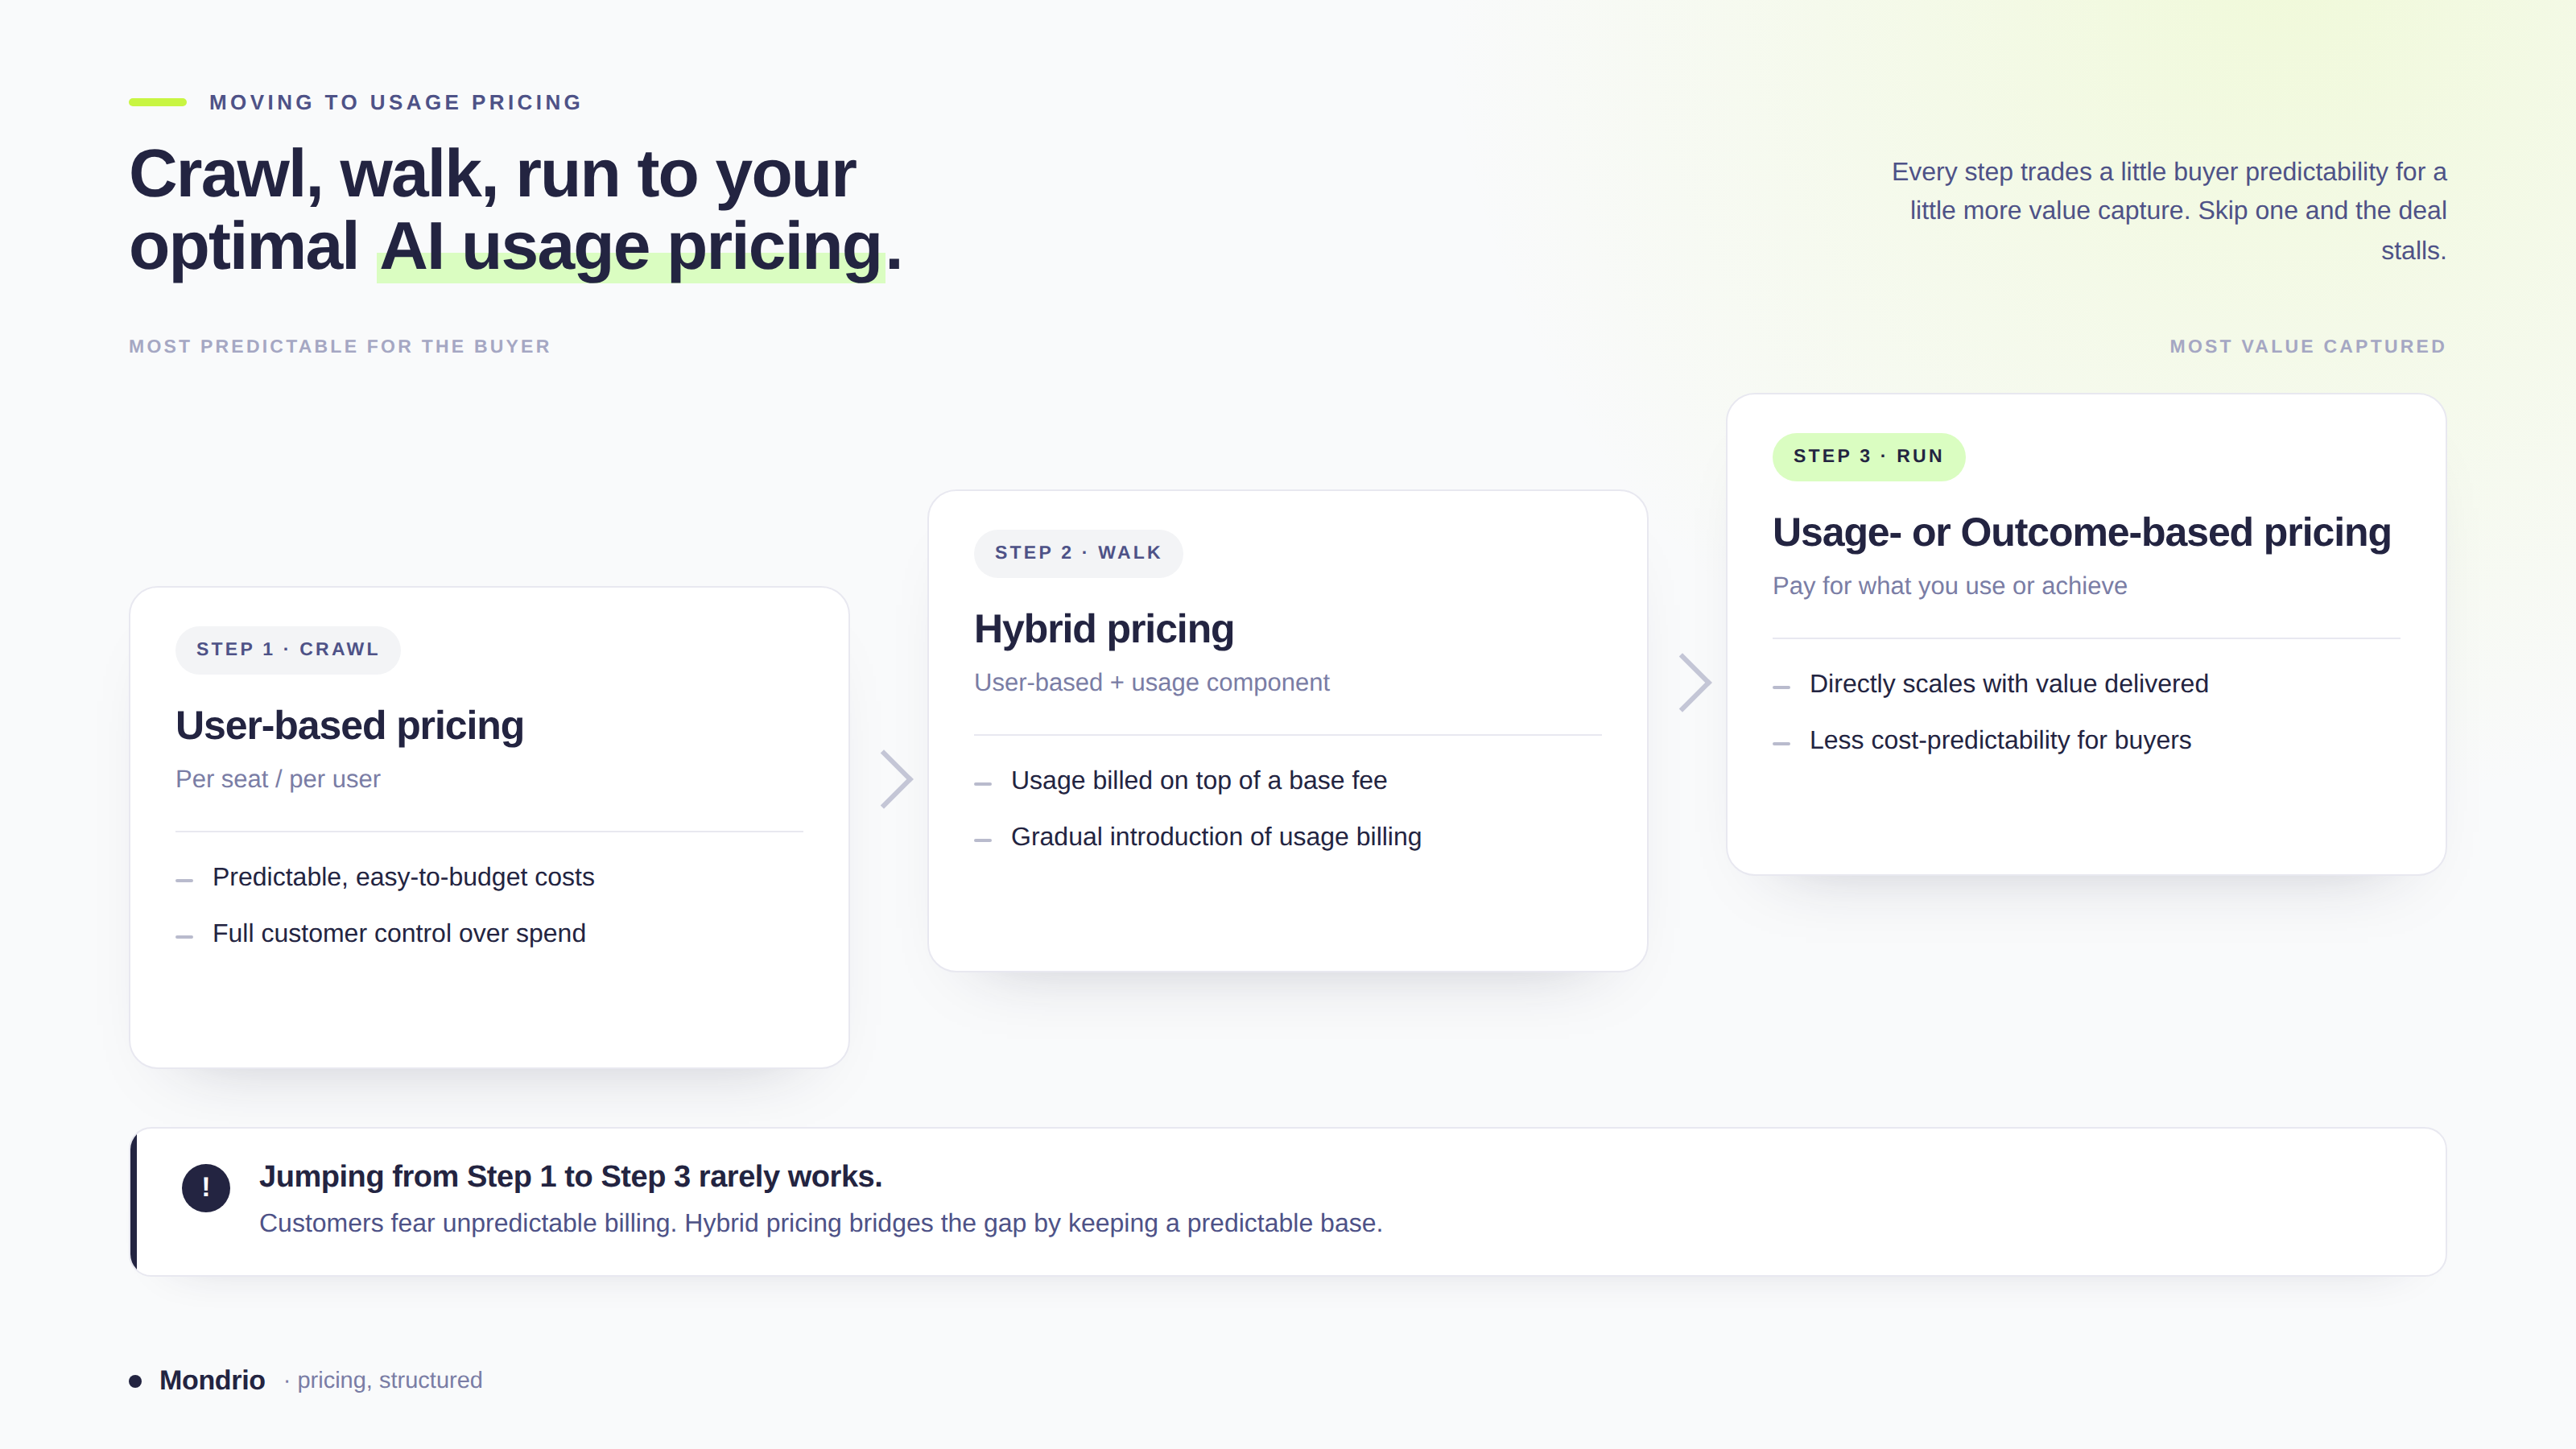Click the chevron between Step 2 and Step 3
This screenshot has width=2576, height=1449.
[1694, 683]
